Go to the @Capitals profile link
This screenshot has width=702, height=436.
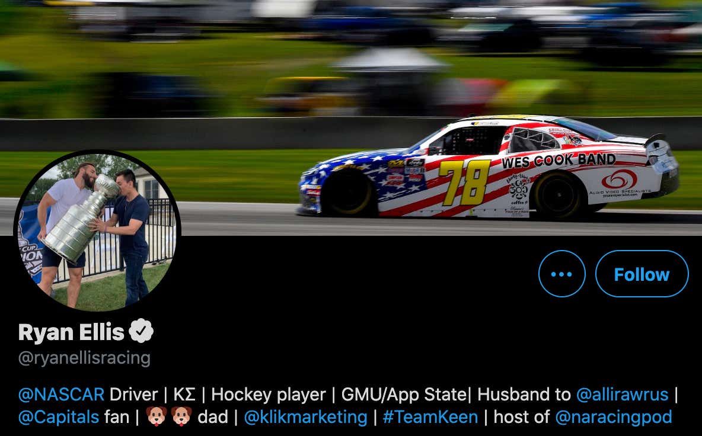[59, 417]
